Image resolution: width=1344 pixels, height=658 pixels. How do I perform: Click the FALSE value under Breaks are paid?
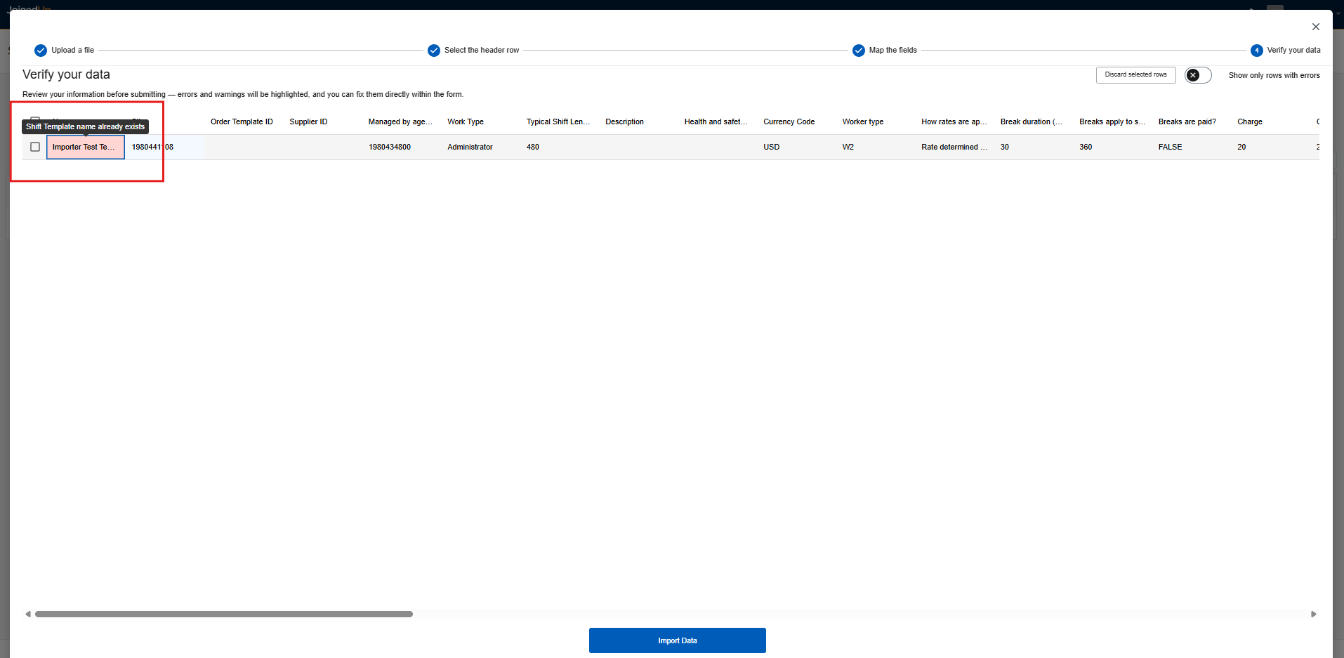[1170, 147]
